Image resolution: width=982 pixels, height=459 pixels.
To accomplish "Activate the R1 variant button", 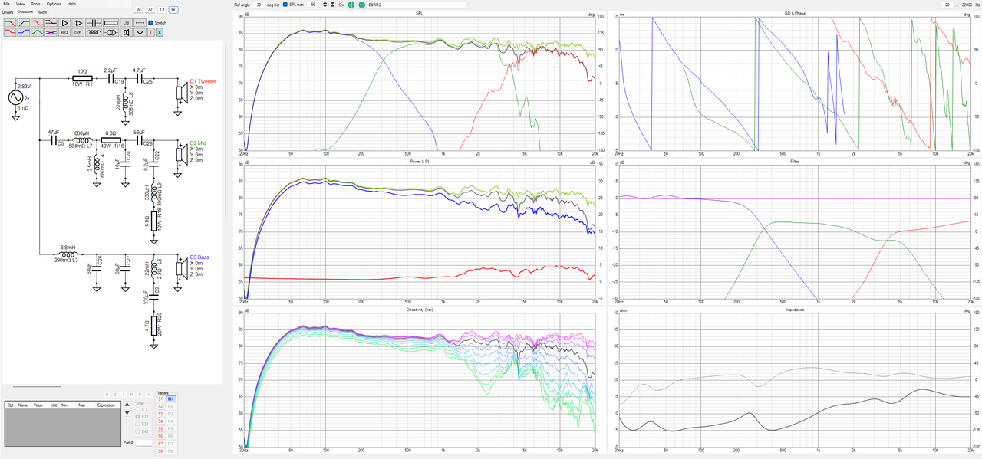I will pos(171,399).
